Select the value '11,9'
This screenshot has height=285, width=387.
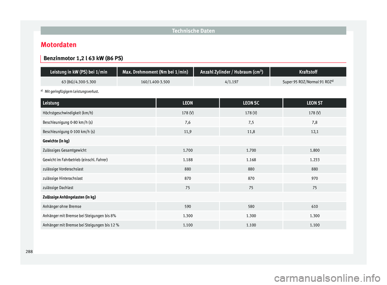[x=187, y=132]
